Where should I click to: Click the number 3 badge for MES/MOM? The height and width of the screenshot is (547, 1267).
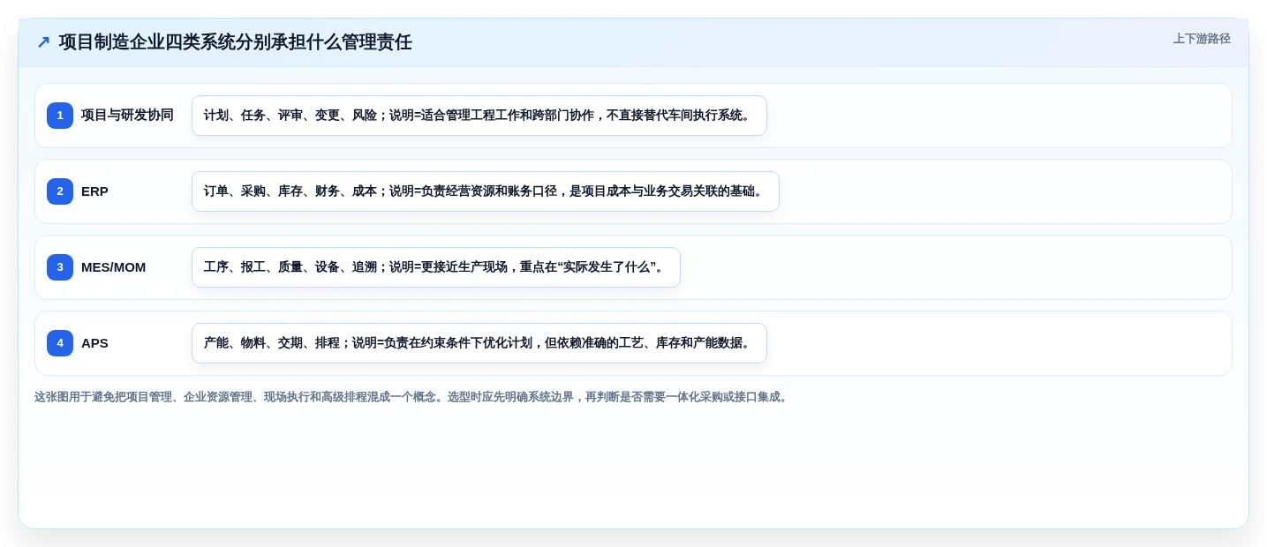tap(60, 267)
